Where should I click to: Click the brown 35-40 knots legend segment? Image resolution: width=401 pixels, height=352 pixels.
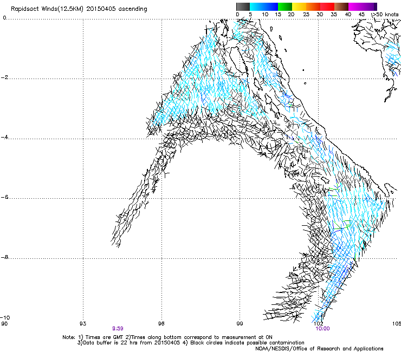pyautogui.click(x=341, y=6)
